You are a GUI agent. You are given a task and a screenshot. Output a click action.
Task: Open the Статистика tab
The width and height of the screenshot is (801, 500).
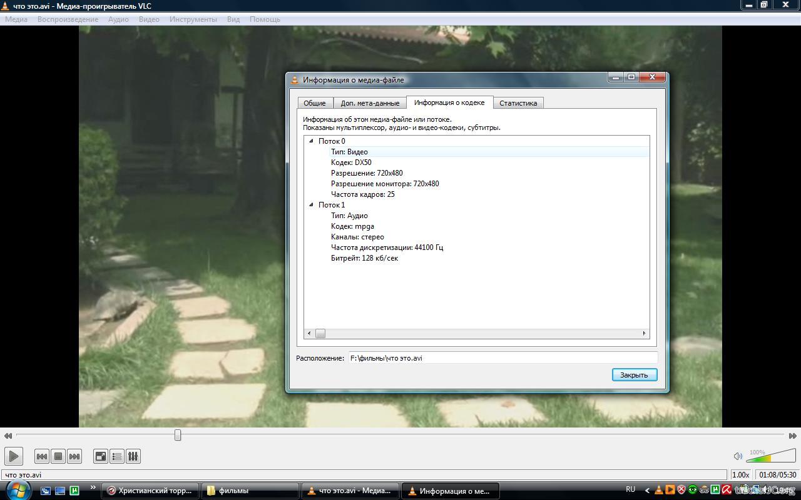tap(518, 103)
